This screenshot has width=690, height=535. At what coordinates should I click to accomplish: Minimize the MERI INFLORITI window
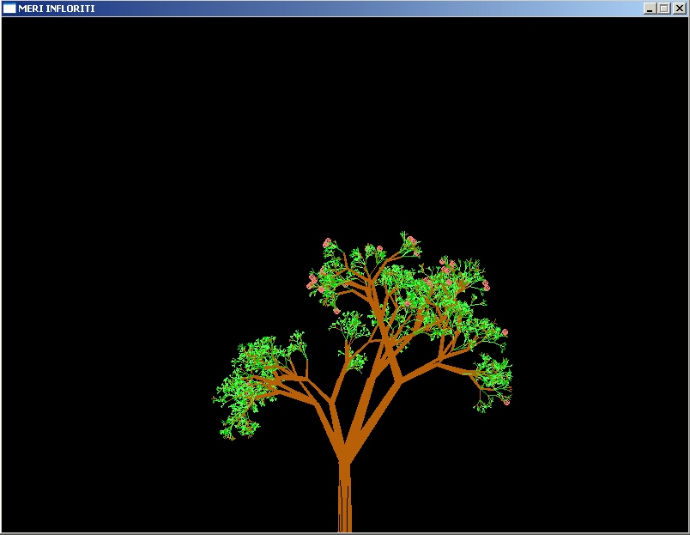tap(650, 9)
